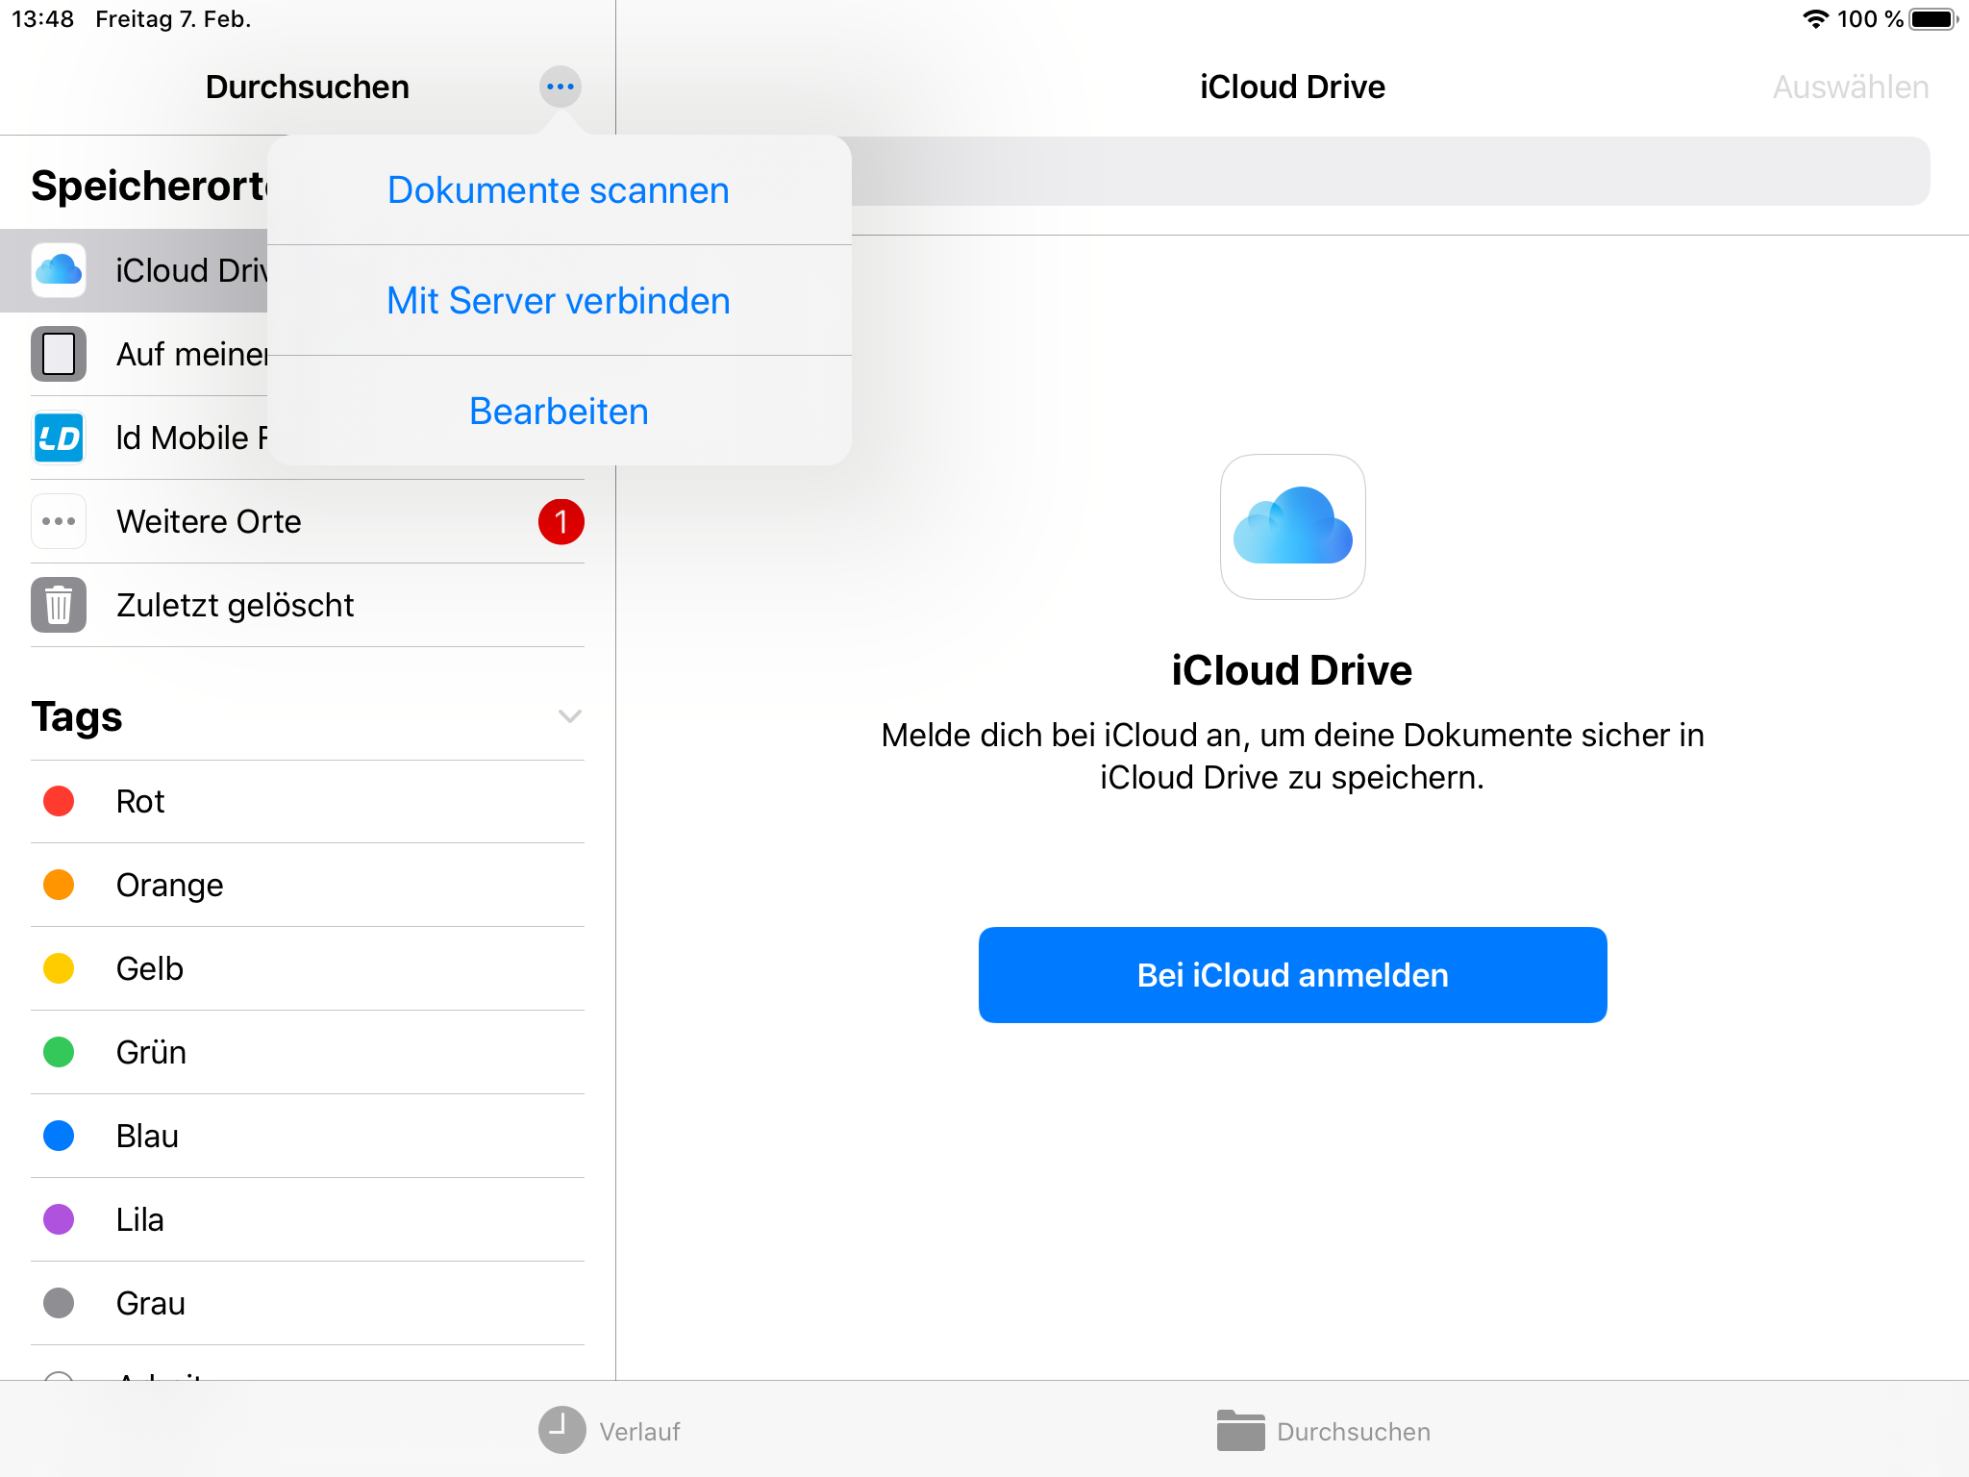Open the Gelb tag label
This screenshot has width=1969, height=1477.
(x=150, y=968)
